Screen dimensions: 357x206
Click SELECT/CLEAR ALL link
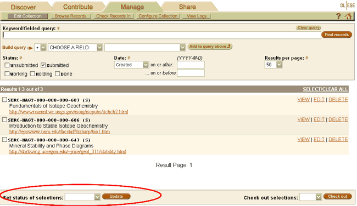(x=325, y=89)
